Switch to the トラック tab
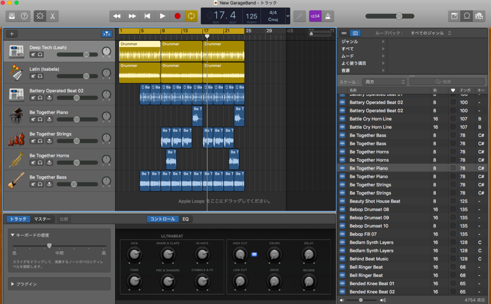 point(18,219)
